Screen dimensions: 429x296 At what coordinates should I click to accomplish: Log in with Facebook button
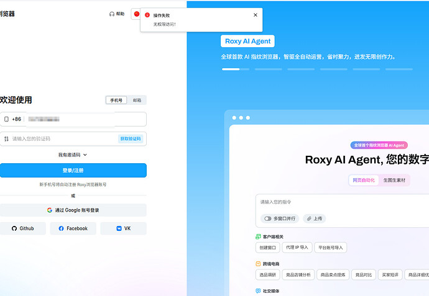point(73,228)
